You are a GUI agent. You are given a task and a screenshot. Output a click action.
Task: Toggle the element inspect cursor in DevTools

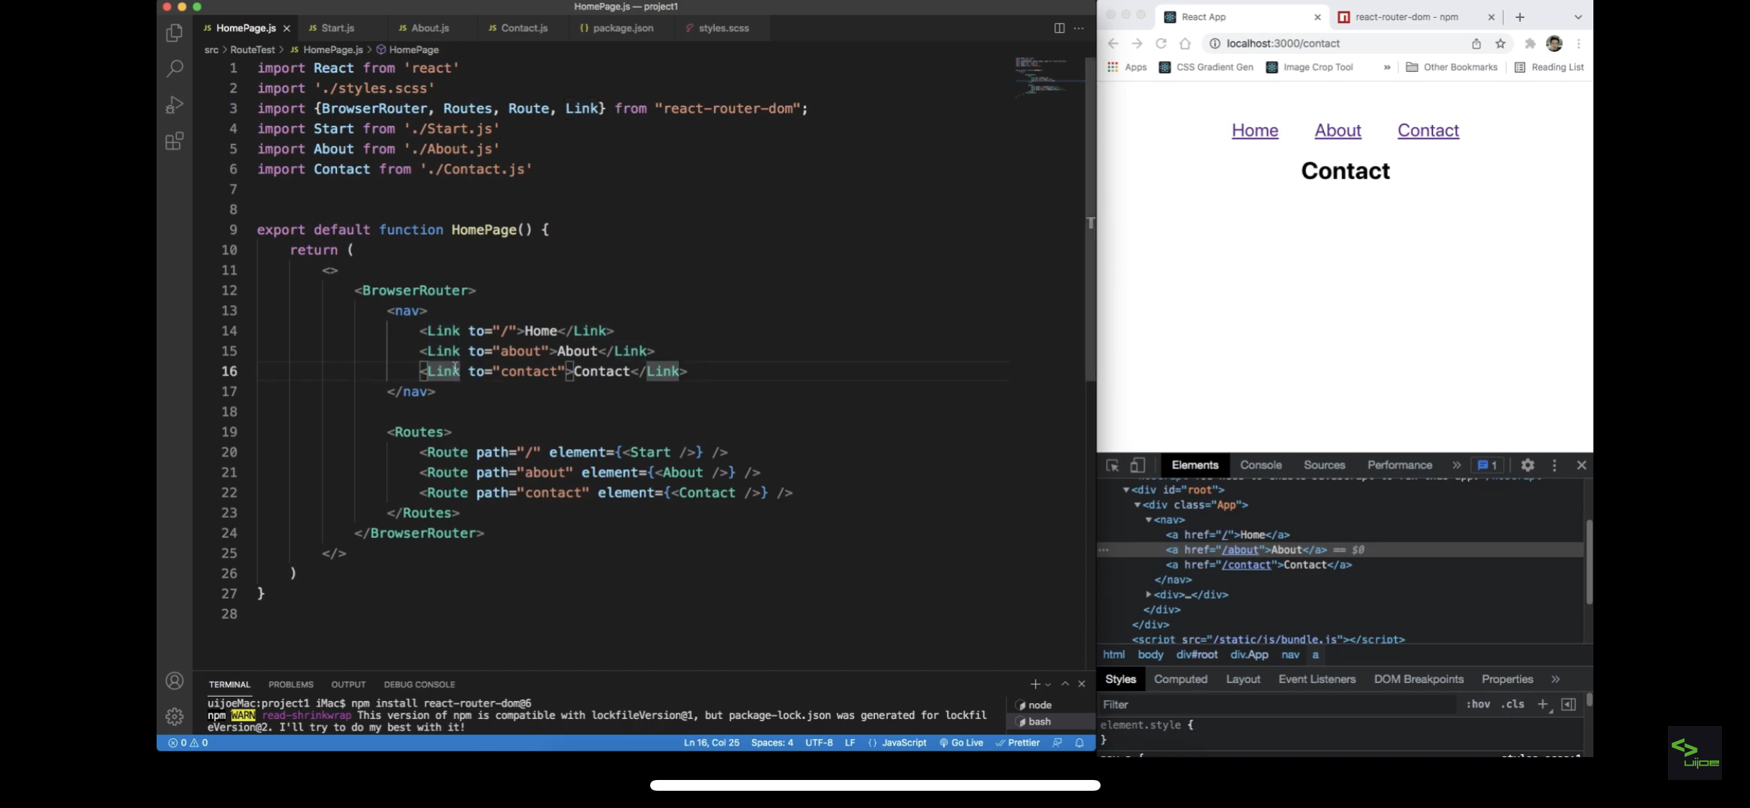(1113, 465)
